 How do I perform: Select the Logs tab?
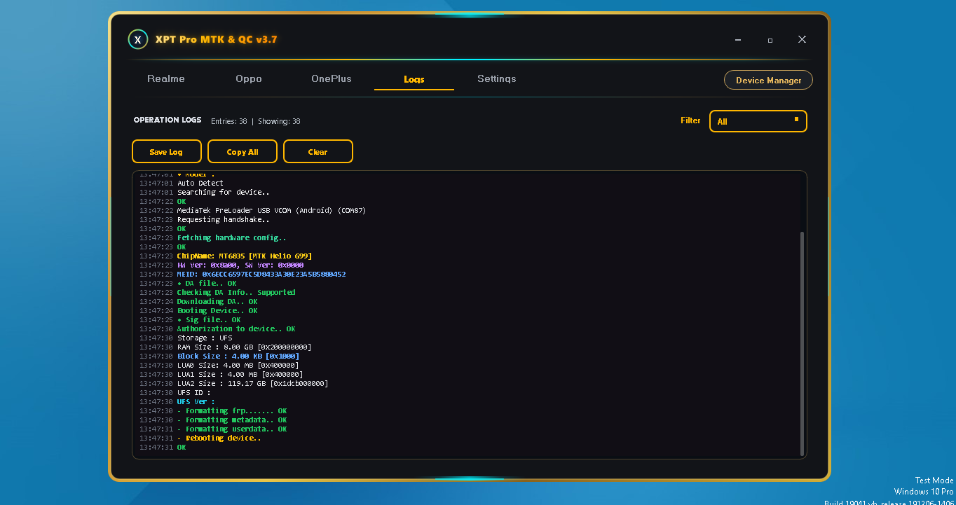[414, 80]
